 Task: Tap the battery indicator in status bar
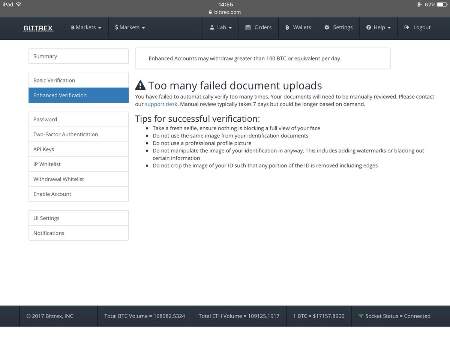point(442,4)
